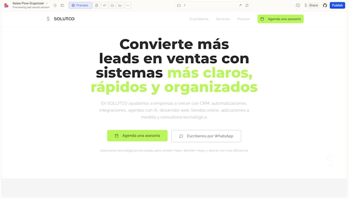The height and width of the screenshot is (199, 349).
Task: Toggle the sidebar panel layout icon
Action: point(62,5)
